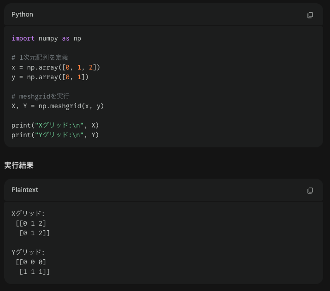330x291 pixels.
Task: Click the print Yグリッド code line
Action: tap(55, 135)
